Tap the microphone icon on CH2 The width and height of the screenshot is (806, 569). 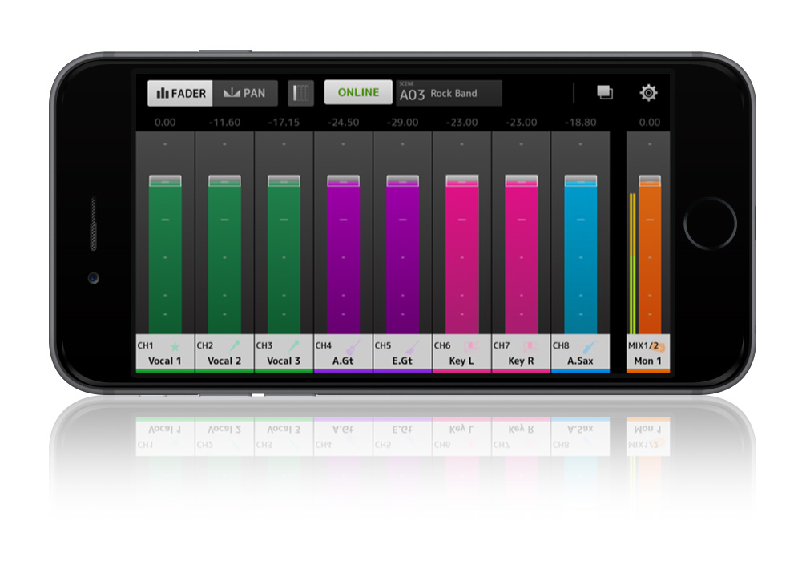coord(235,345)
